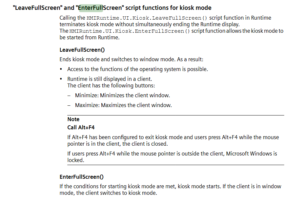Click the highlighted "EnterFull" word in the heading
Image resolution: width=304 pixels, height=201 pixels.
[x=91, y=8]
